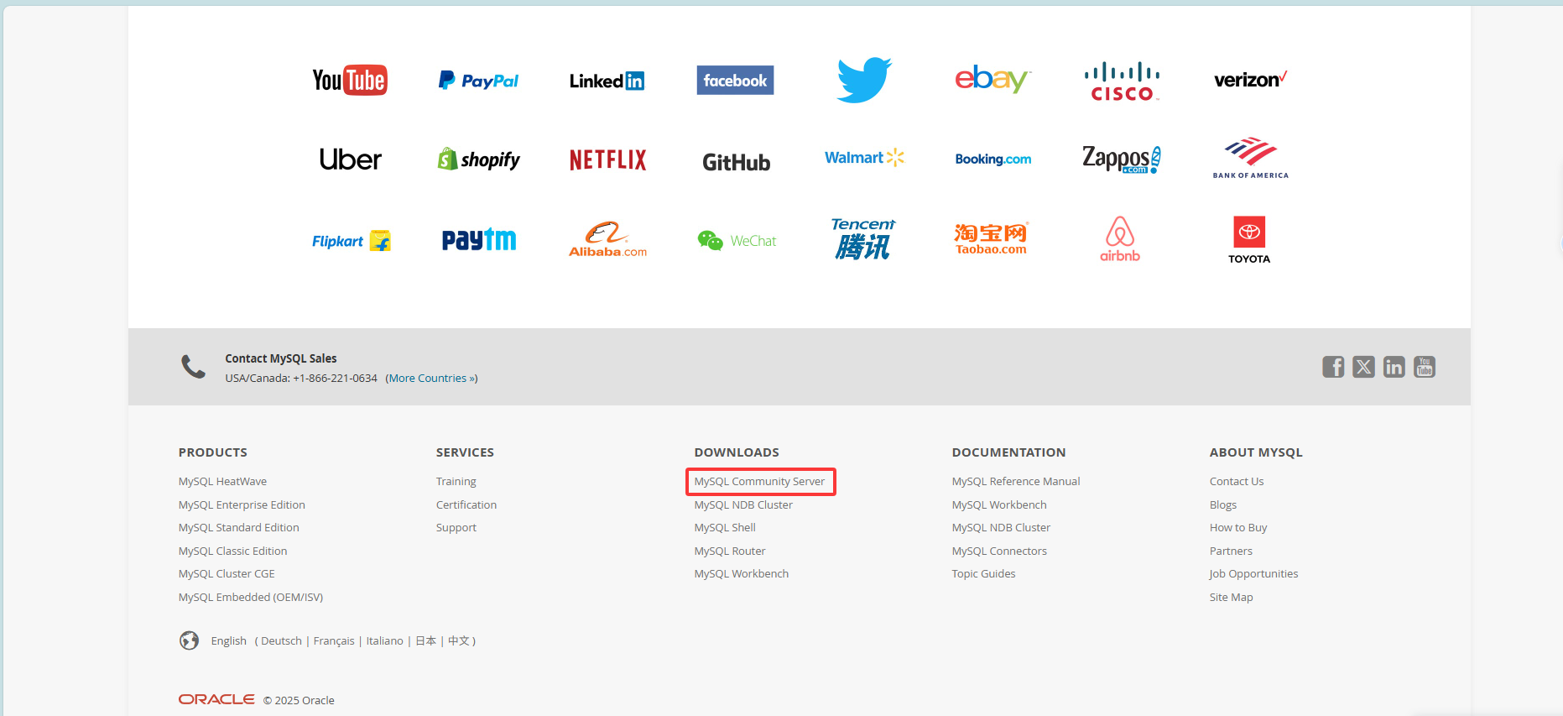Open Job Opportunities link
Image resolution: width=1563 pixels, height=716 pixels.
coord(1253,574)
